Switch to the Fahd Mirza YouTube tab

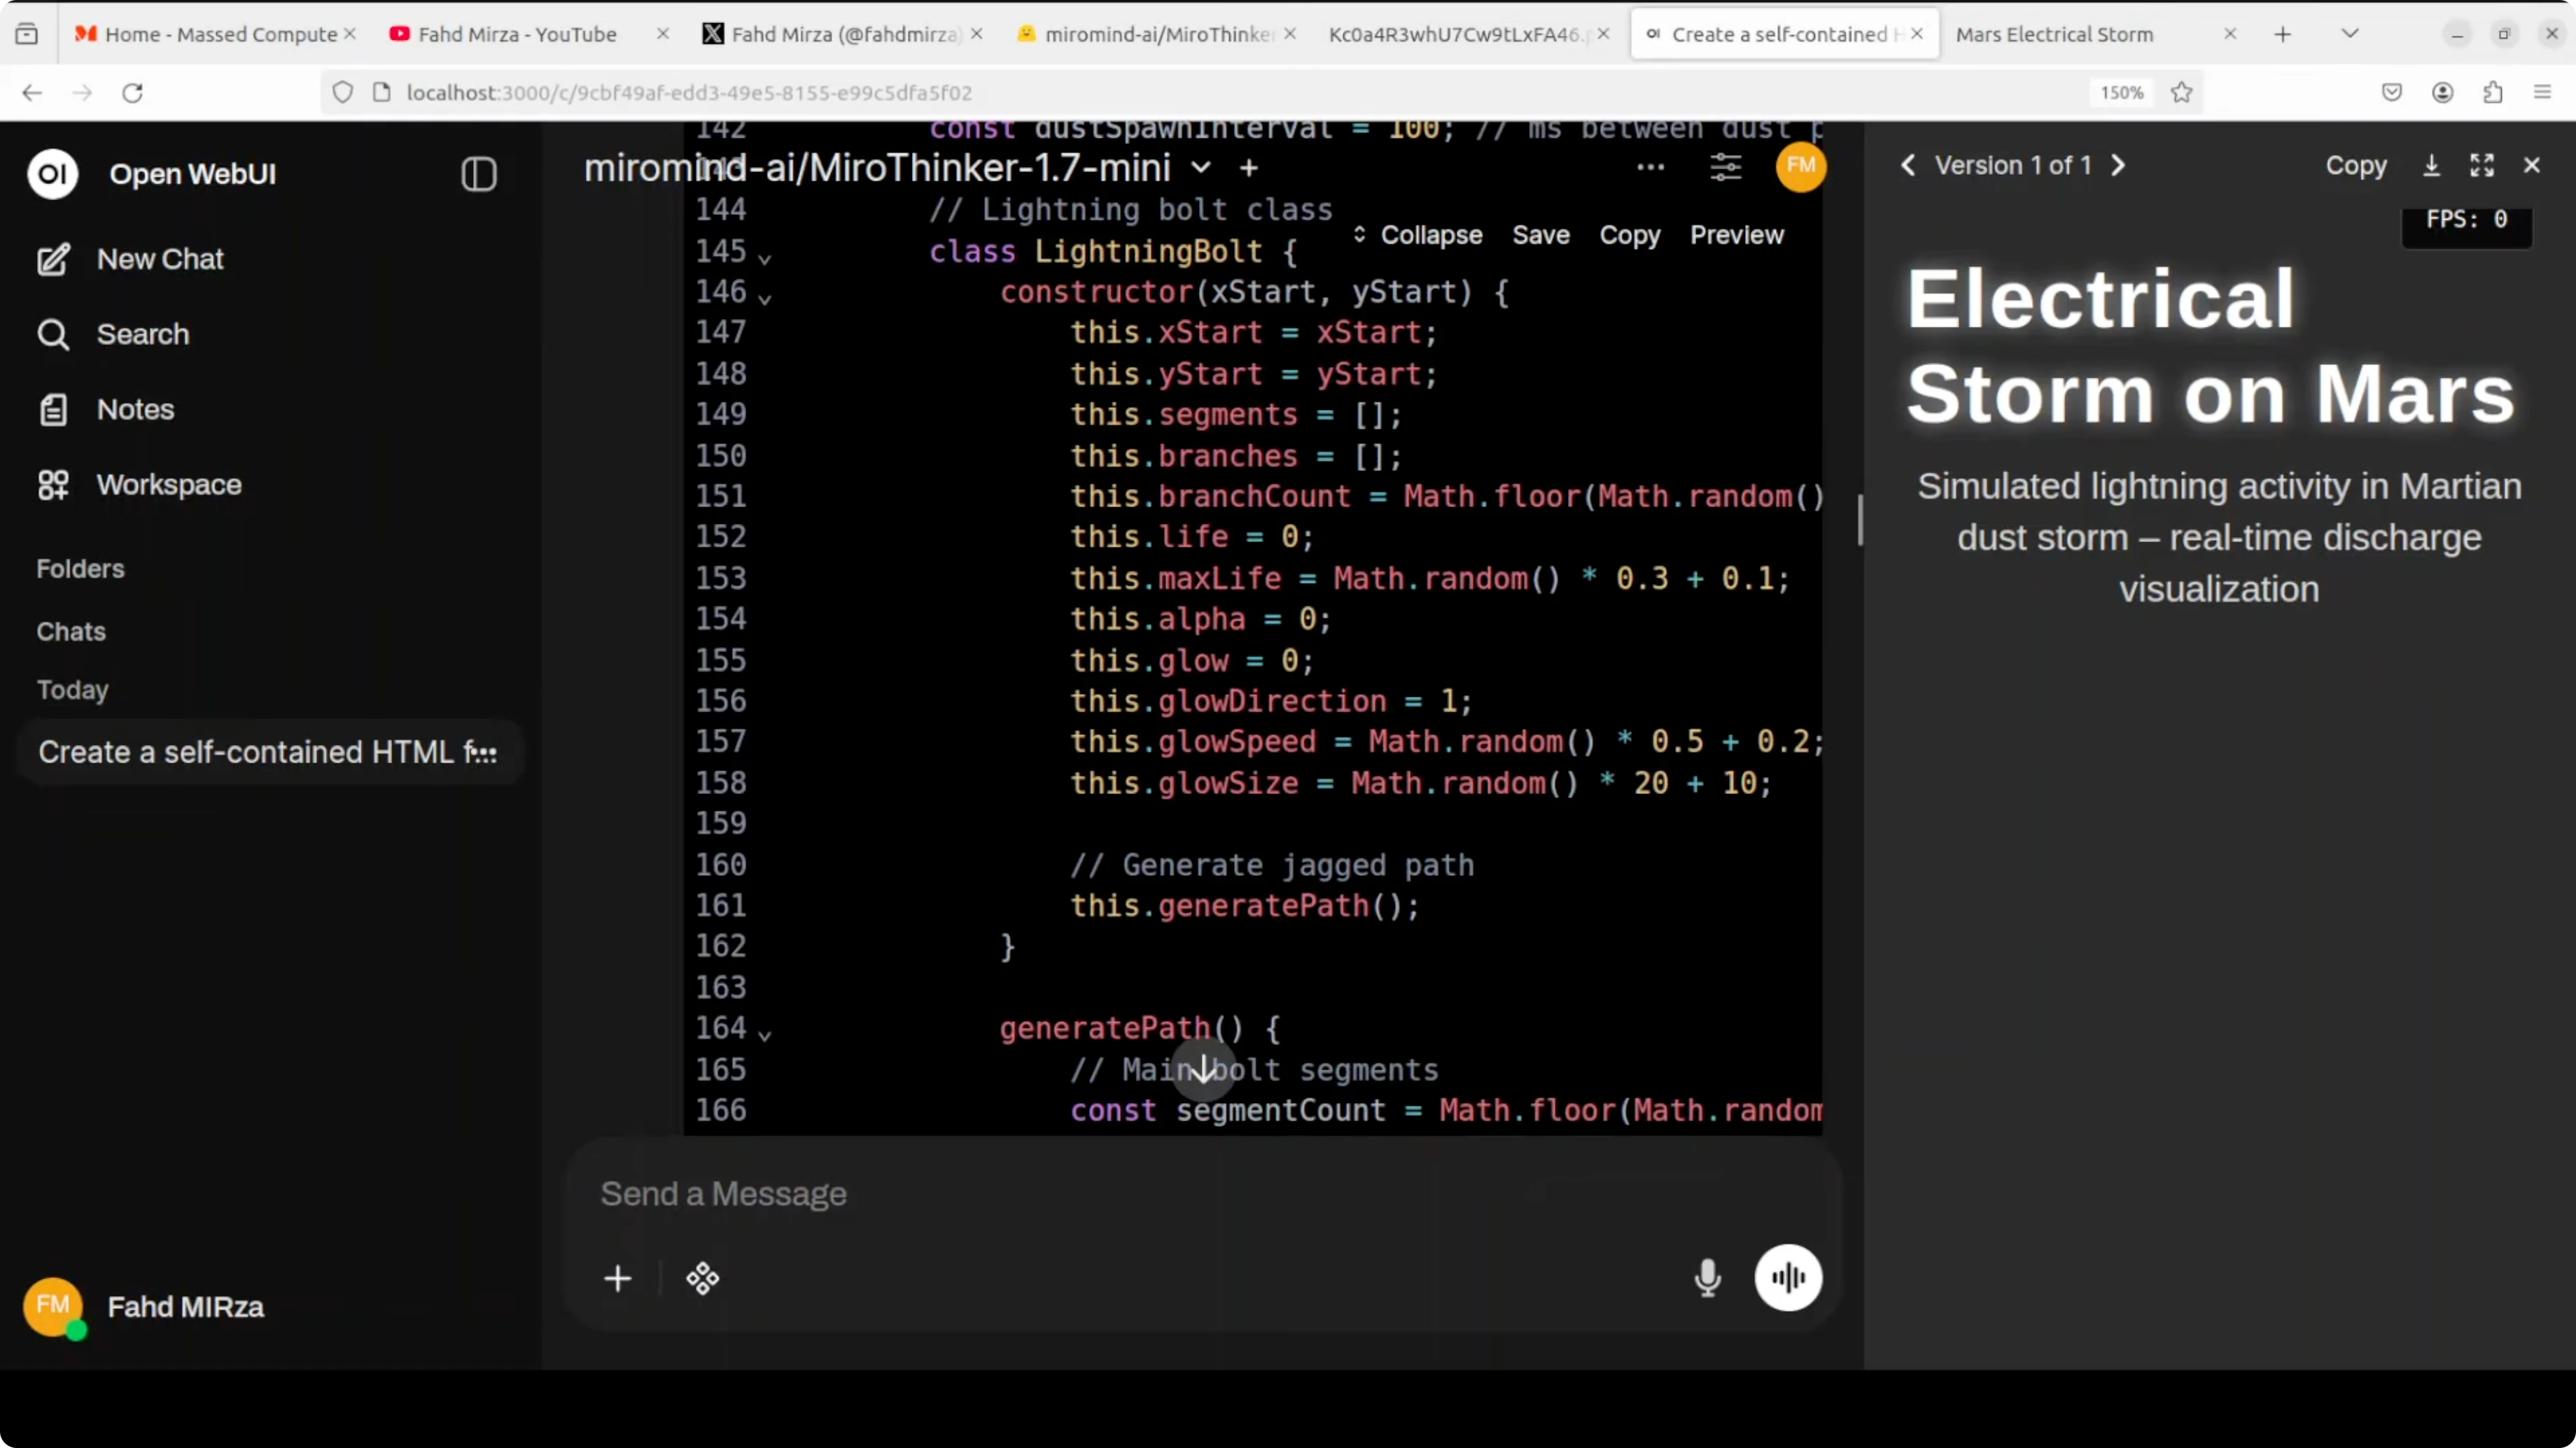516,33
